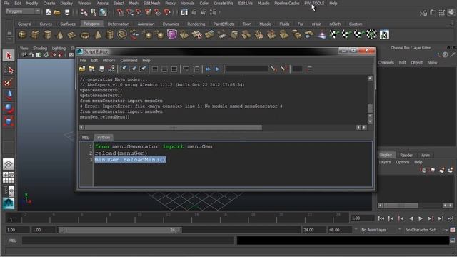Toggle show input only in Script Editor
Viewport: 457px width, 257px height.
[164, 69]
